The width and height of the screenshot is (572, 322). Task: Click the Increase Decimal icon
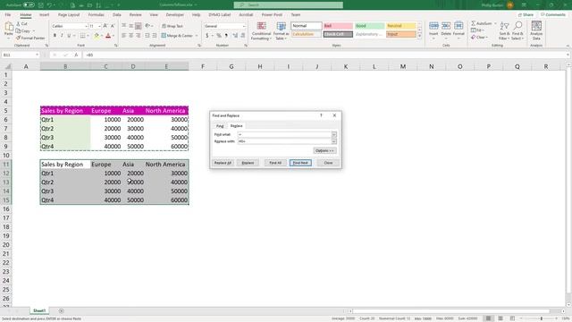pos(235,36)
